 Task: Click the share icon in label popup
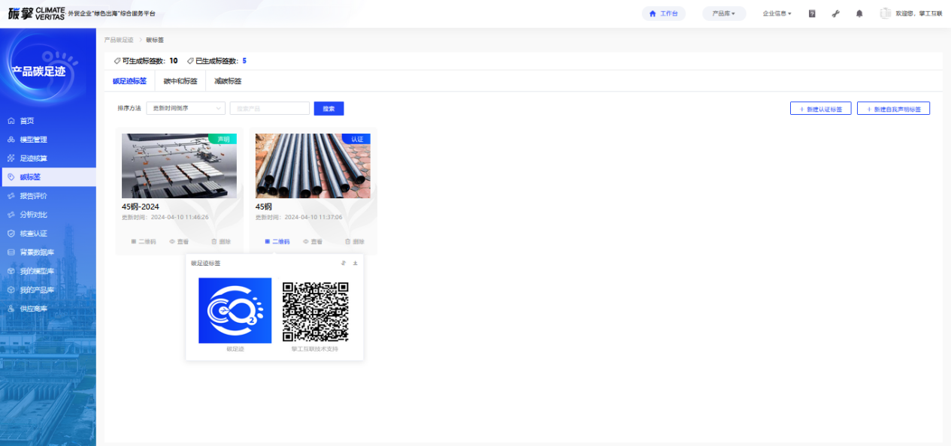344,264
